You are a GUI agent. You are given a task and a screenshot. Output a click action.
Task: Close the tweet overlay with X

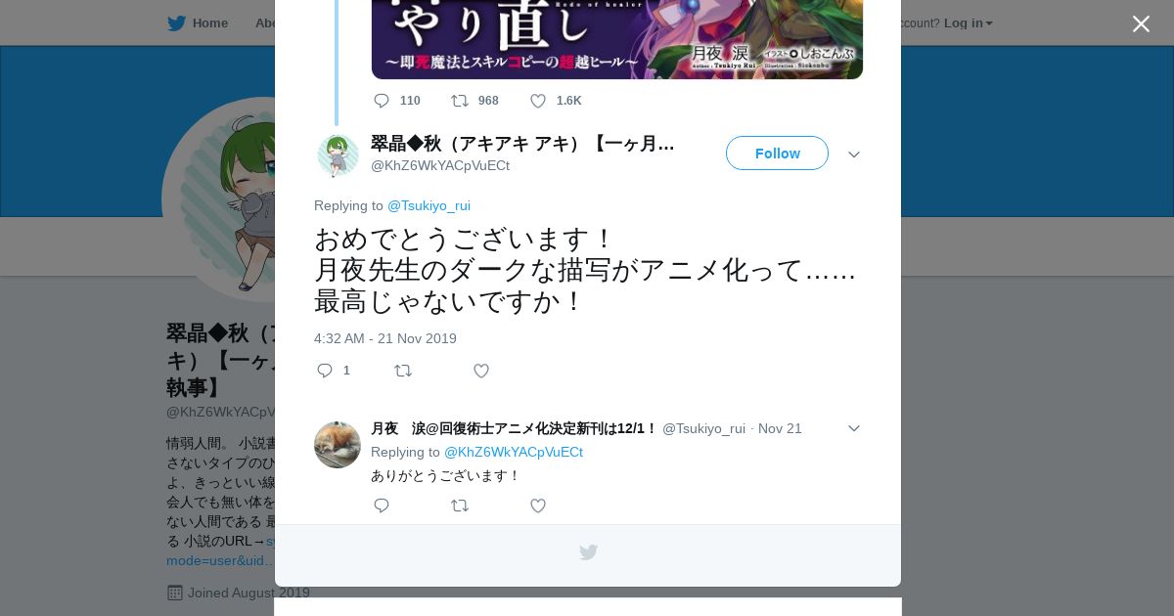pos(1141,23)
